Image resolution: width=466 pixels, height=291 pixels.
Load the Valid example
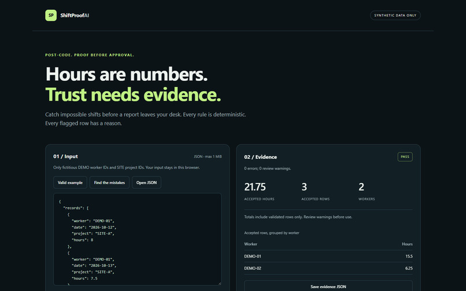[70, 182]
